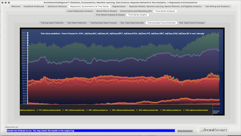The image size is (241, 136).
Task: Click legend text PFE_AdjClose-predicted-predicted
Action: pos(50,110)
